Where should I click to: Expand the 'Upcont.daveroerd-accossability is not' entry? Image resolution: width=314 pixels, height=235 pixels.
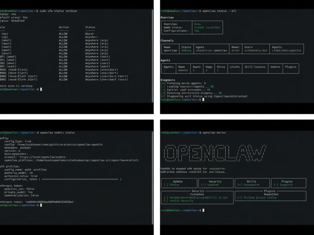click(x=196, y=198)
